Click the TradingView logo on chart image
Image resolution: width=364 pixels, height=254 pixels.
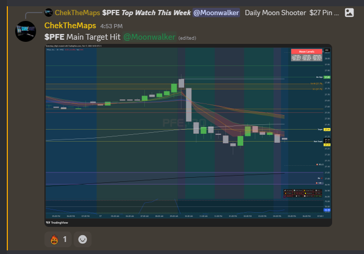point(57,223)
